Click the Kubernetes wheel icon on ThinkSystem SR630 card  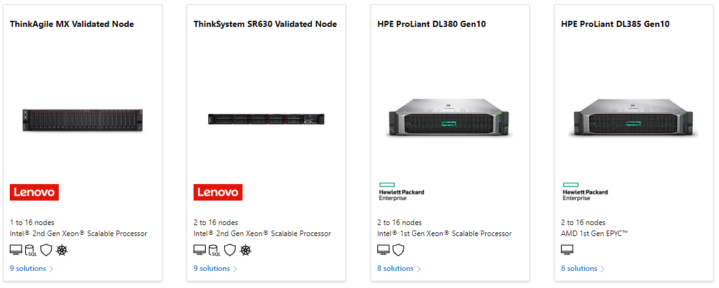(x=245, y=249)
